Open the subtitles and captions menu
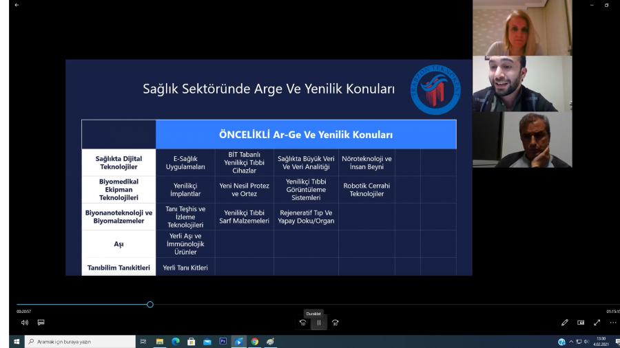Screen dimensions: 620x348 [x=41, y=322]
